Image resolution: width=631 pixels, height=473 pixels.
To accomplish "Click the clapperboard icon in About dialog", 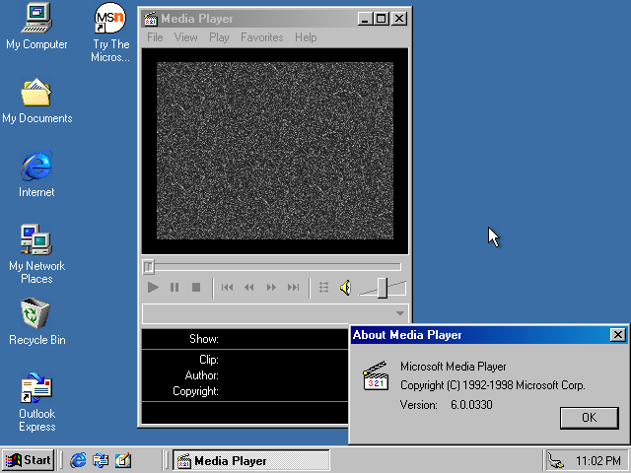I will tap(376, 375).
